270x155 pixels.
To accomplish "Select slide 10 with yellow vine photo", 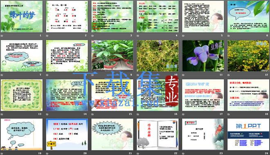I will pos(157,56).
